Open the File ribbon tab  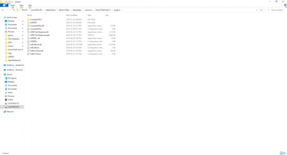(4, 5)
